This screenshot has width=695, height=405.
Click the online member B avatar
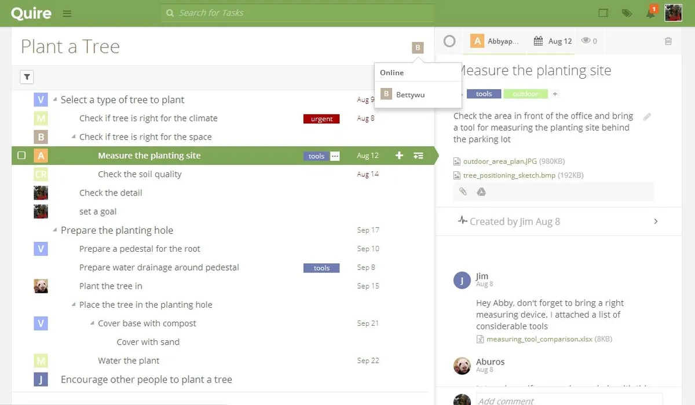tap(418, 47)
